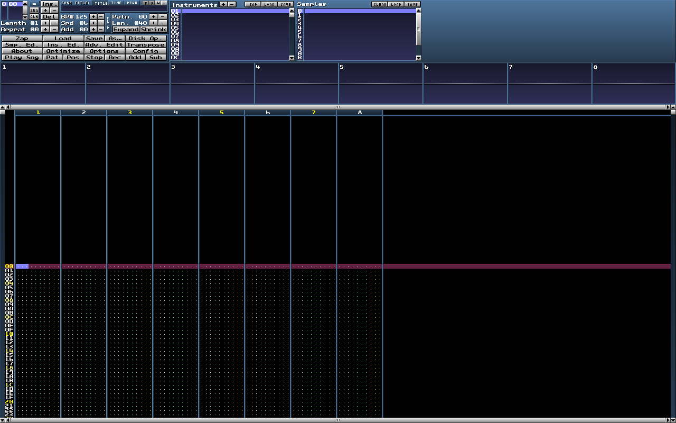Viewport: 676px width, 423px height.
Task: Open the Save As… dialog
Action: coord(115,39)
